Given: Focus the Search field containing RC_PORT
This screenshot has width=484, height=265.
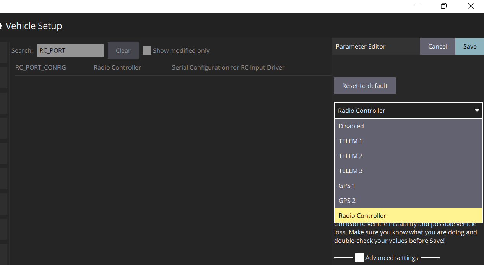Looking at the screenshot, I should [x=70, y=50].
